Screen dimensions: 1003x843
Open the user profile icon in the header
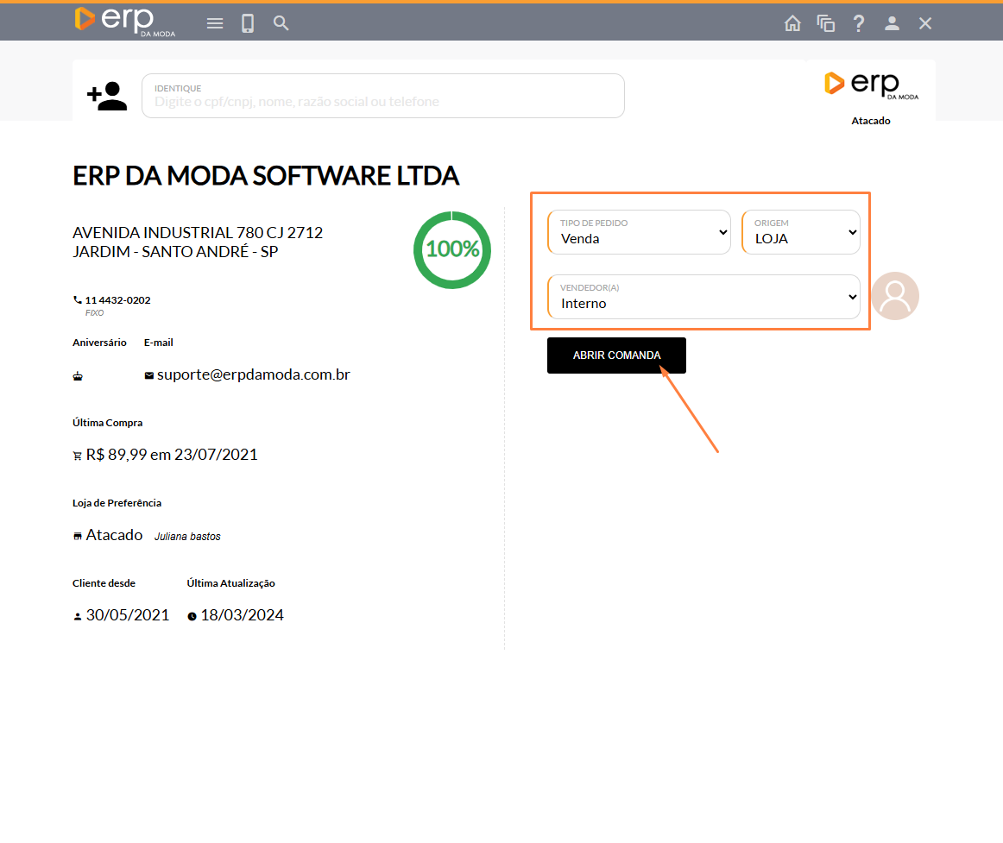point(892,23)
